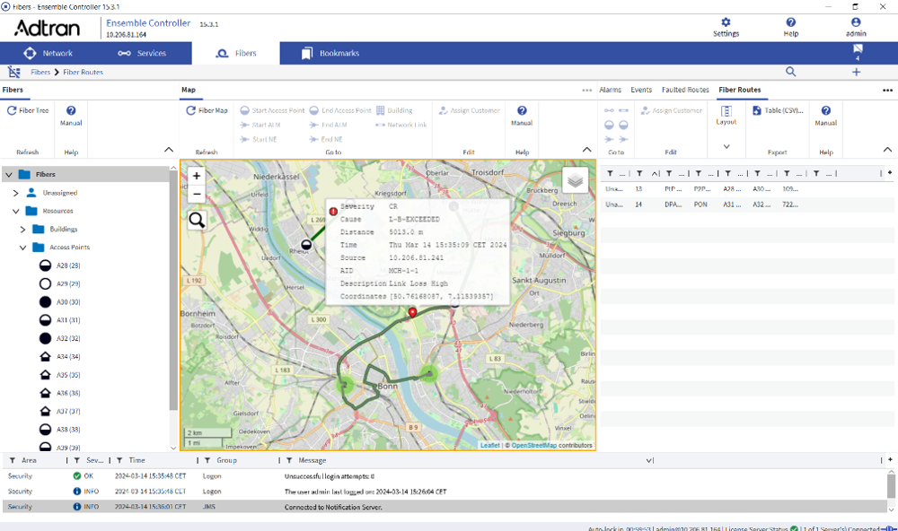
Task: Expand the Layout dropdown chevron
Action: click(x=726, y=146)
